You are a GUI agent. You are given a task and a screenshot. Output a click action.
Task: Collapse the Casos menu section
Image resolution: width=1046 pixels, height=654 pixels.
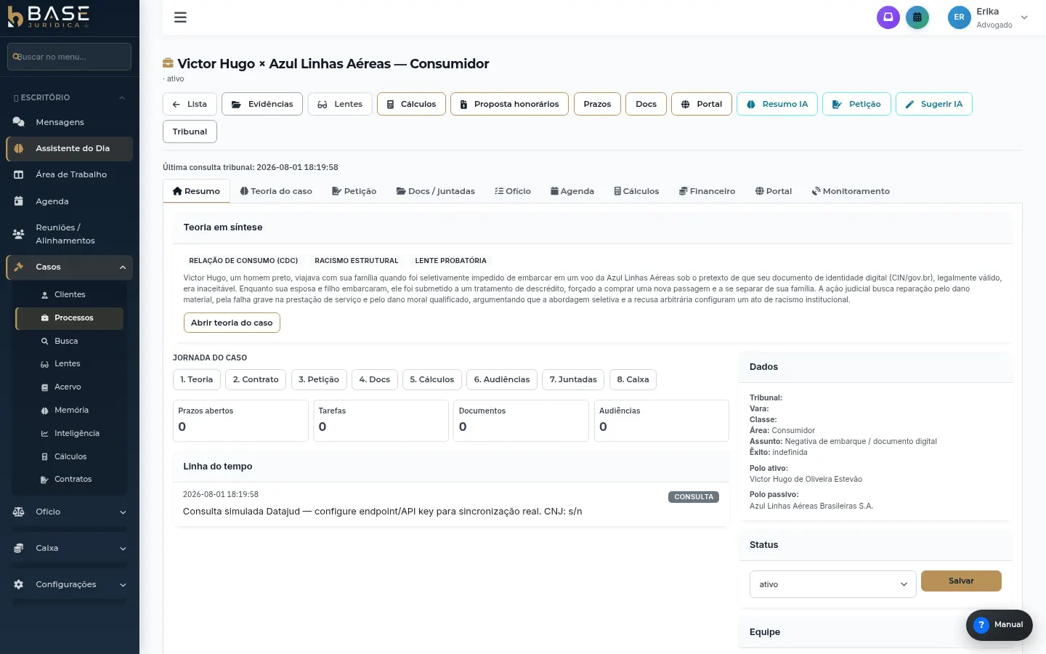point(69,267)
